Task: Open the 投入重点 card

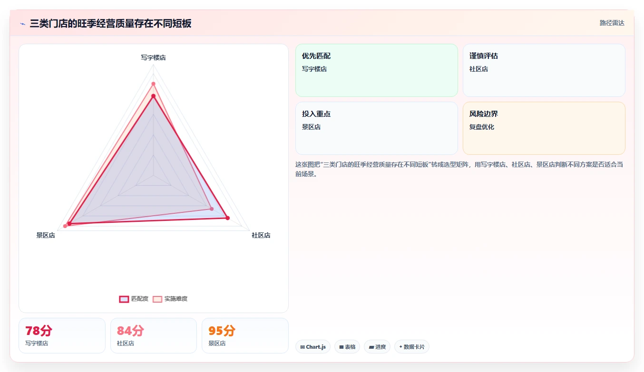Action: point(377,128)
